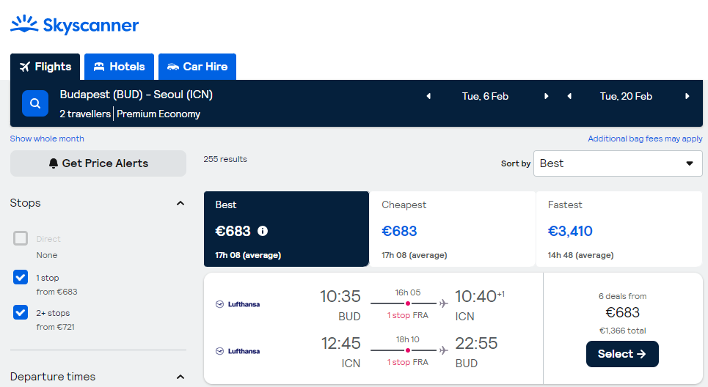Click info icon next to Best €683
Image resolution: width=708 pixels, height=387 pixels.
pyautogui.click(x=263, y=231)
